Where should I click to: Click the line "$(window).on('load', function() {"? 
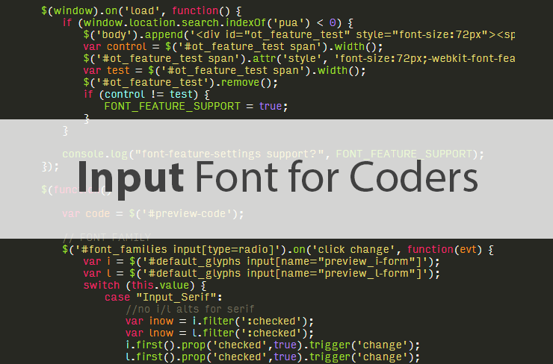[x=141, y=11]
